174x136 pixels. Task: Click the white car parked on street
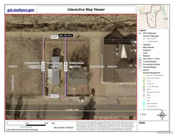pyautogui.click(x=82, y=99)
